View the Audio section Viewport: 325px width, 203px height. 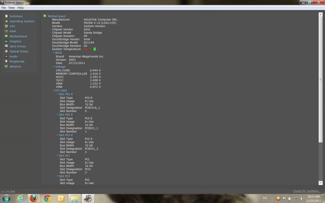(14, 57)
